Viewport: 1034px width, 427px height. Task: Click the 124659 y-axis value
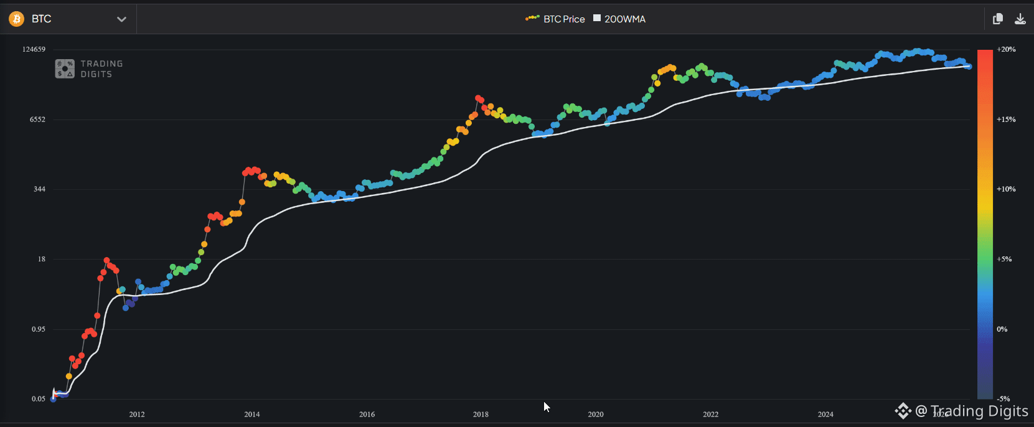pos(34,49)
